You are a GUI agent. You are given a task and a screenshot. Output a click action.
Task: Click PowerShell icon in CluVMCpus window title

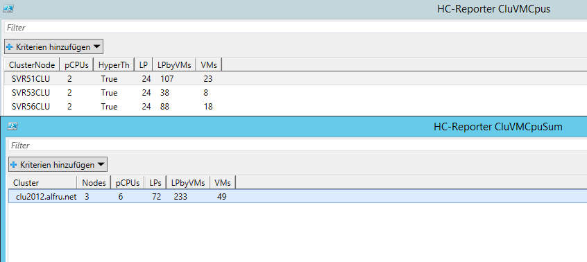pos(8,8)
